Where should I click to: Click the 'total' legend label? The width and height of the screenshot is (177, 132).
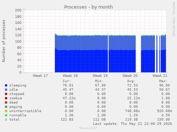click(15, 120)
